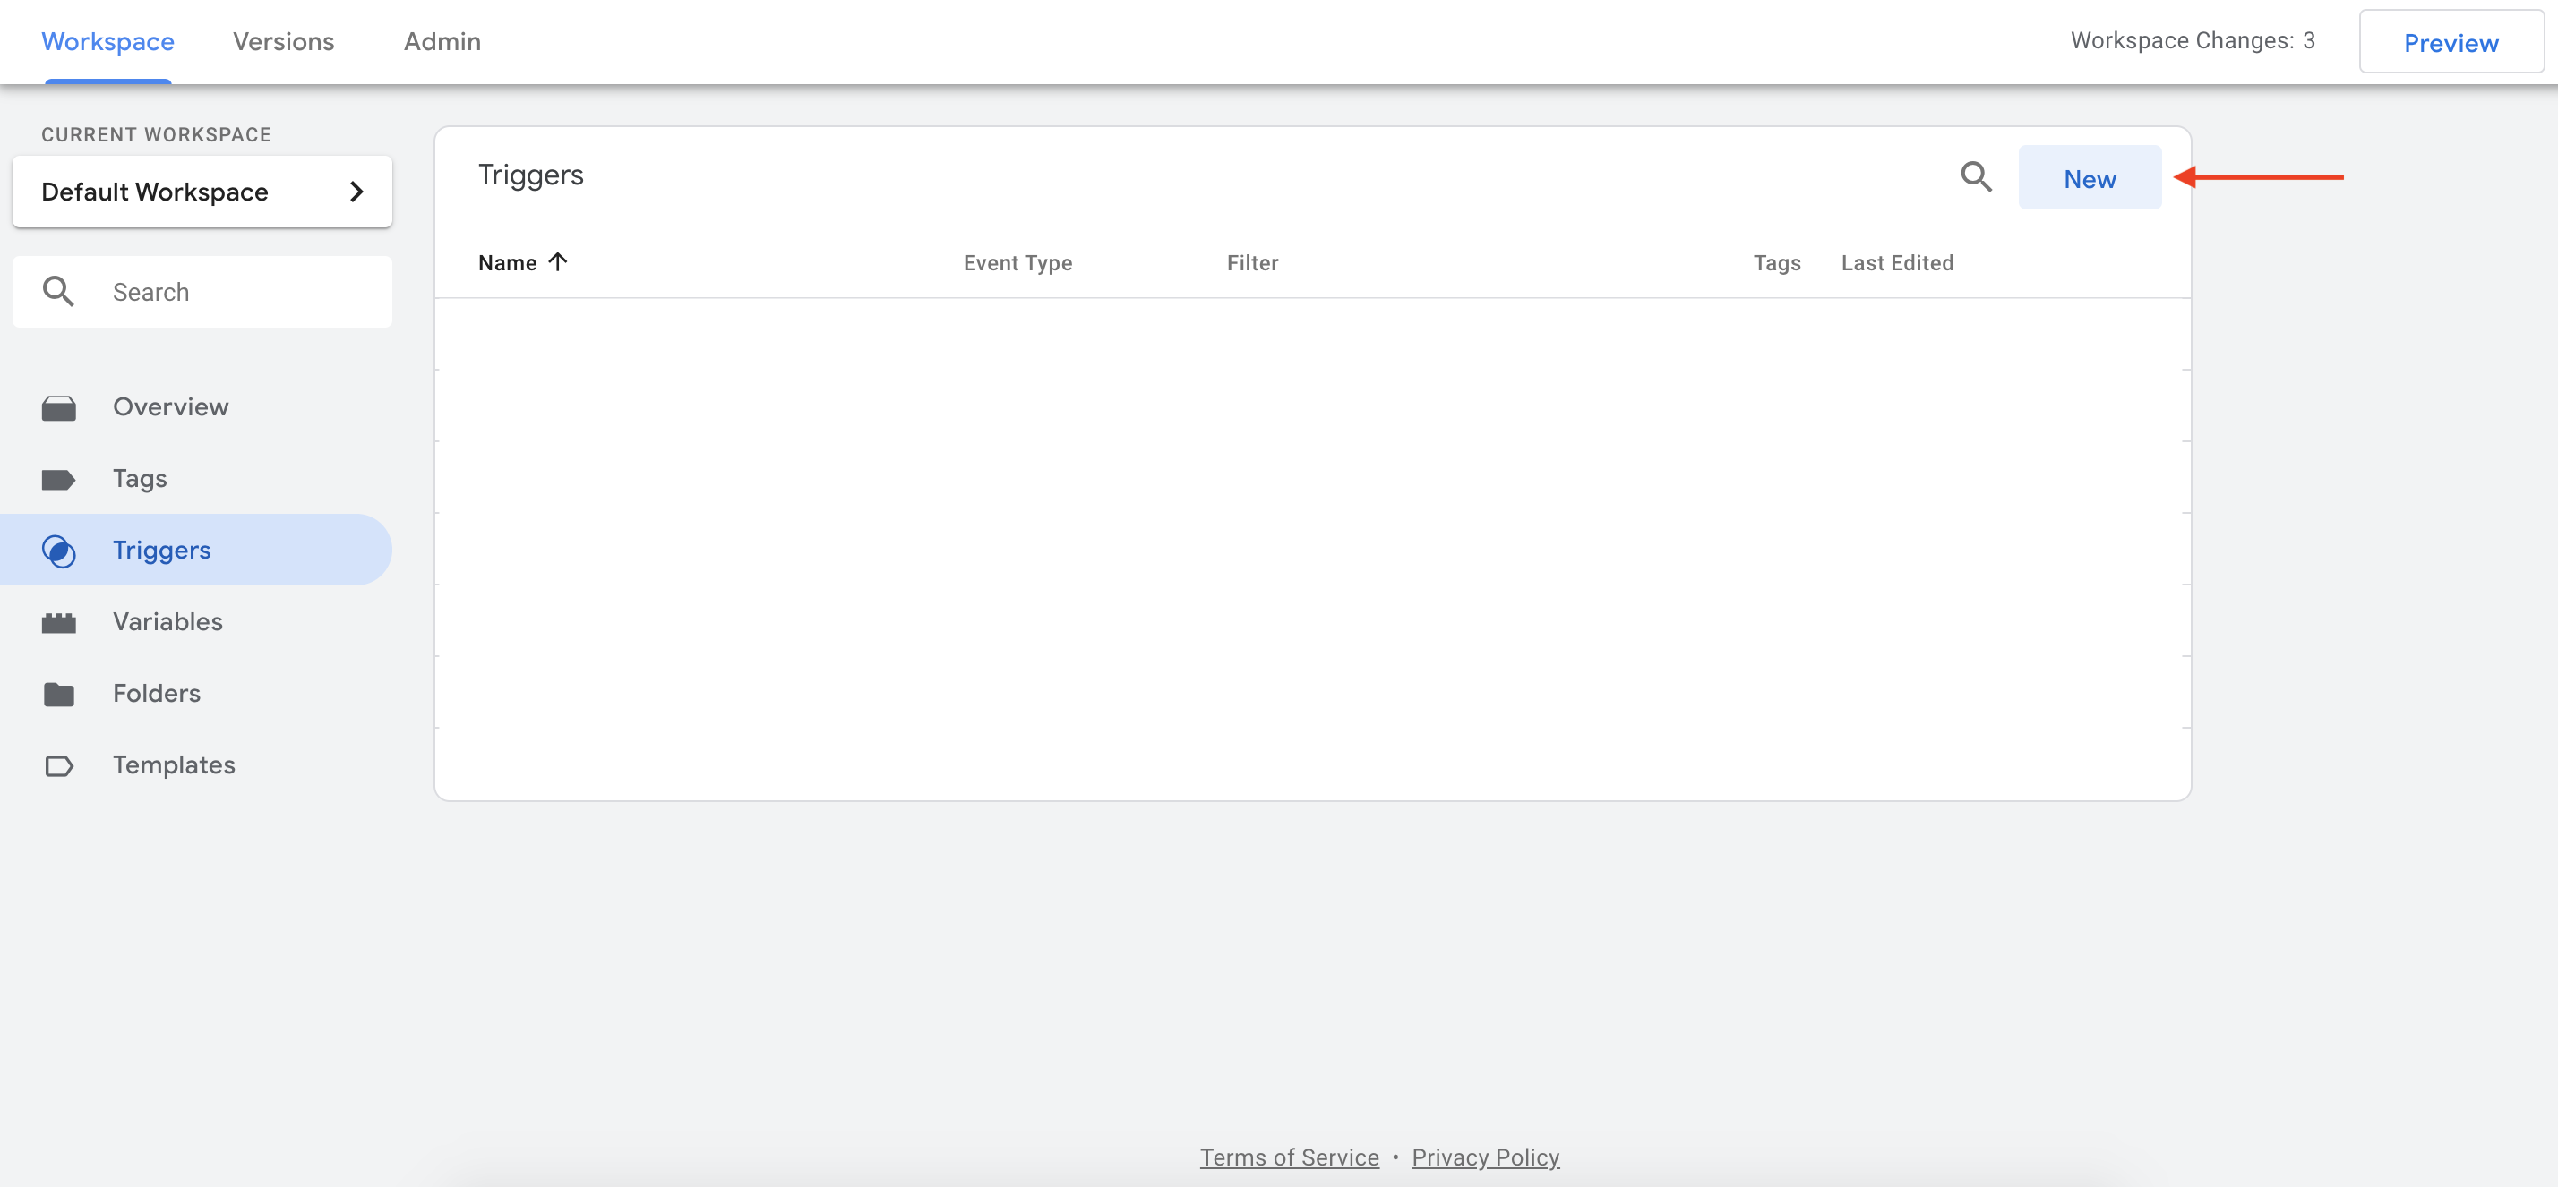Click the CURRENT WORKSPACE label
Image resolution: width=2558 pixels, height=1187 pixels.
(x=156, y=134)
